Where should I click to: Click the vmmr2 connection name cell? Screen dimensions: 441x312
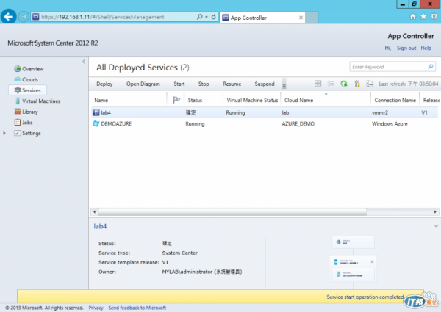[x=380, y=112]
